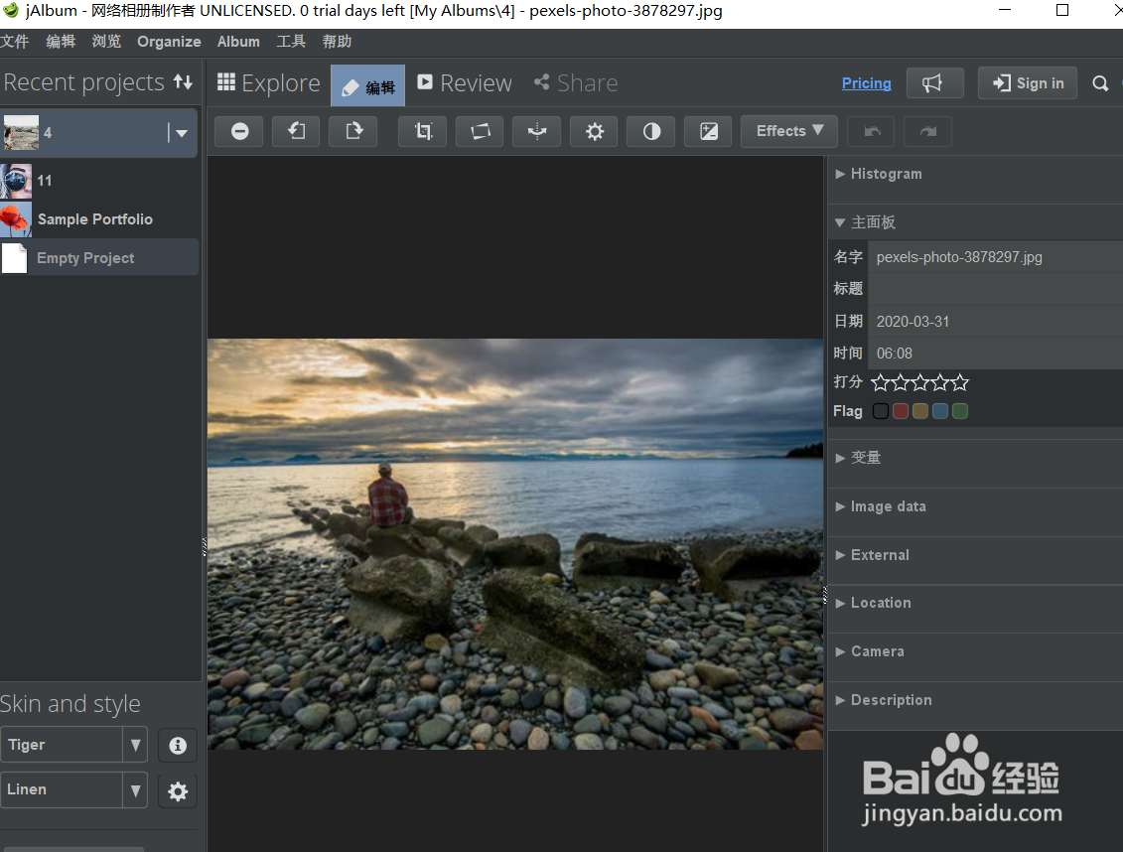Open the Tiger skin dropdown
Viewport: 1123px width, 852px height.
tap(135, 746)
